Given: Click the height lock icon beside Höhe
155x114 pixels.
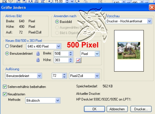Looking at the screenshot, I should tap(38, 60).
